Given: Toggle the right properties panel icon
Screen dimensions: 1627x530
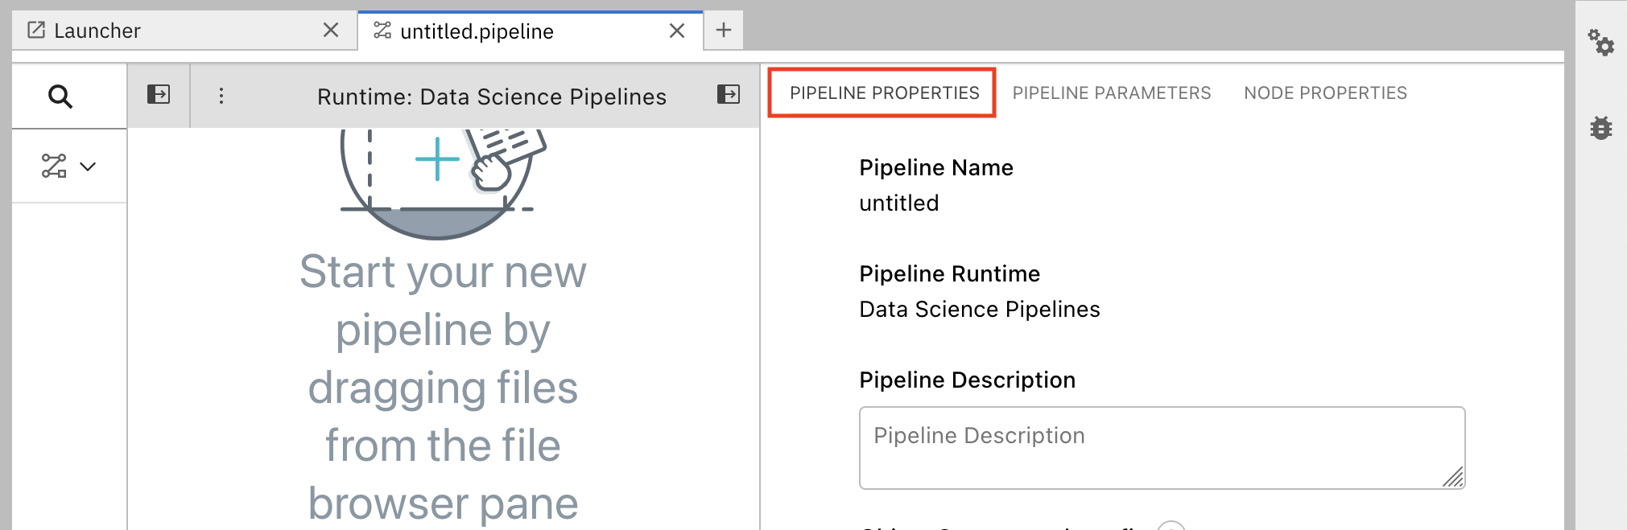Looking at the screenshot, I should pos(729,95).
